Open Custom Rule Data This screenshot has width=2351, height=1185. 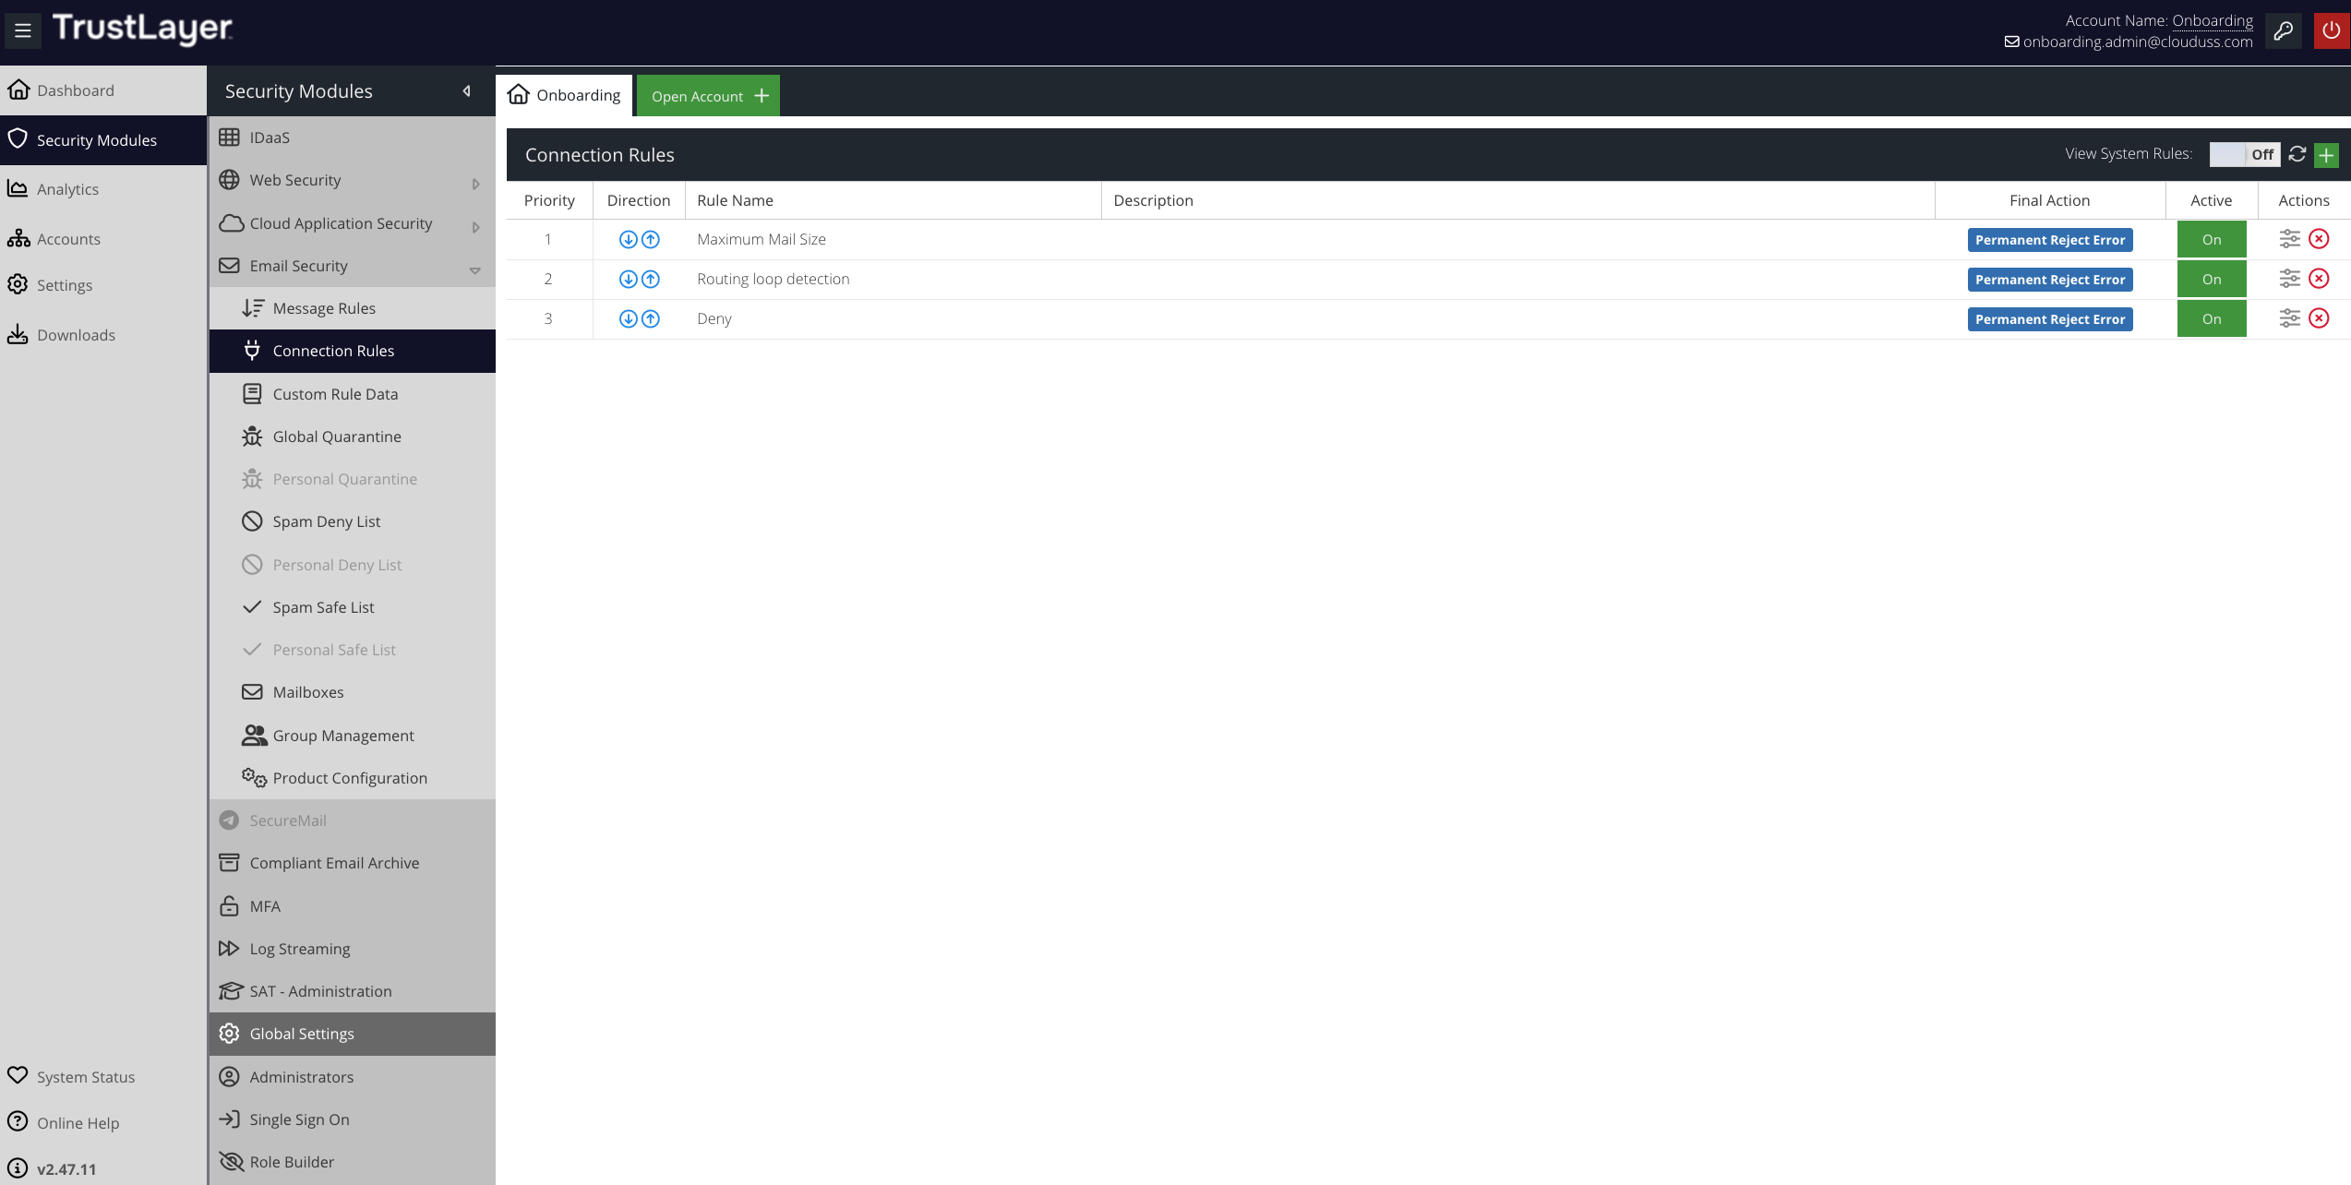pyautogui.click(x=353, y=394)
